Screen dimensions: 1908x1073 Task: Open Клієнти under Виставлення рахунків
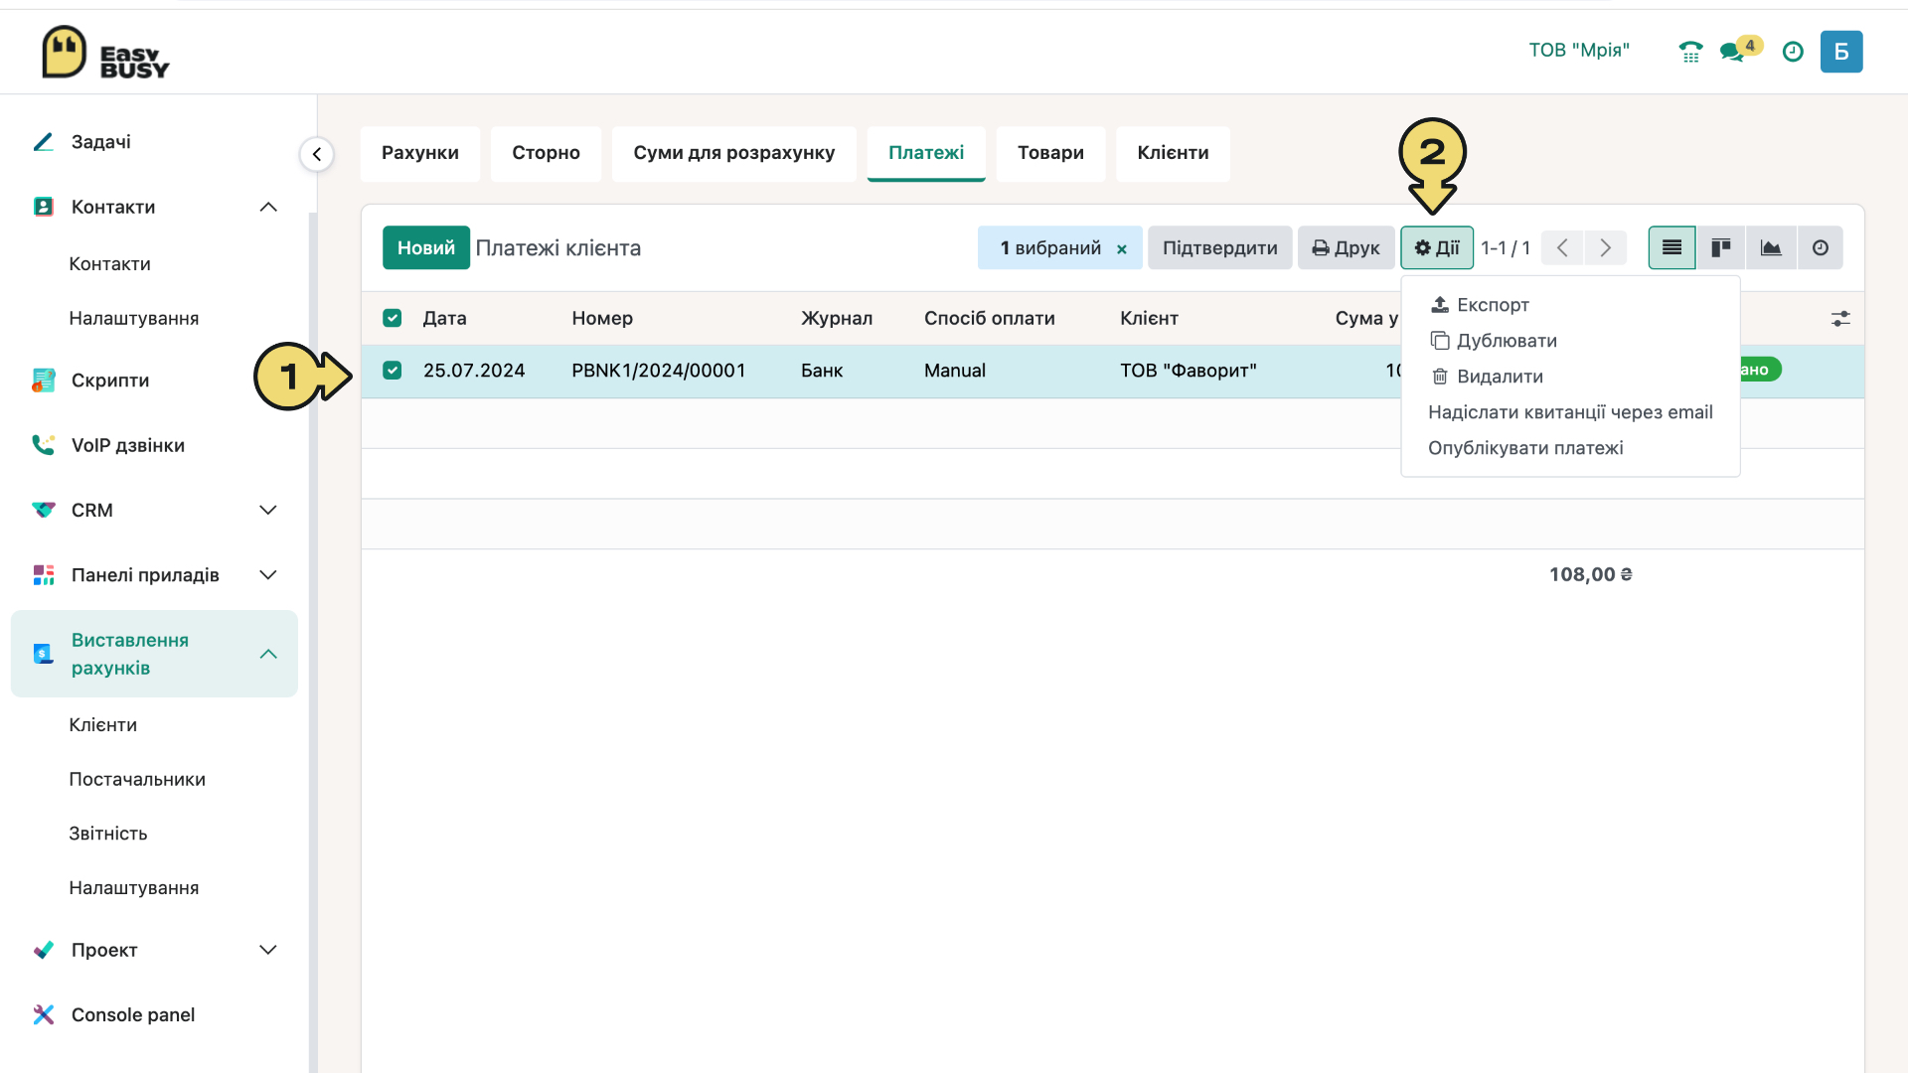(103, 725)
